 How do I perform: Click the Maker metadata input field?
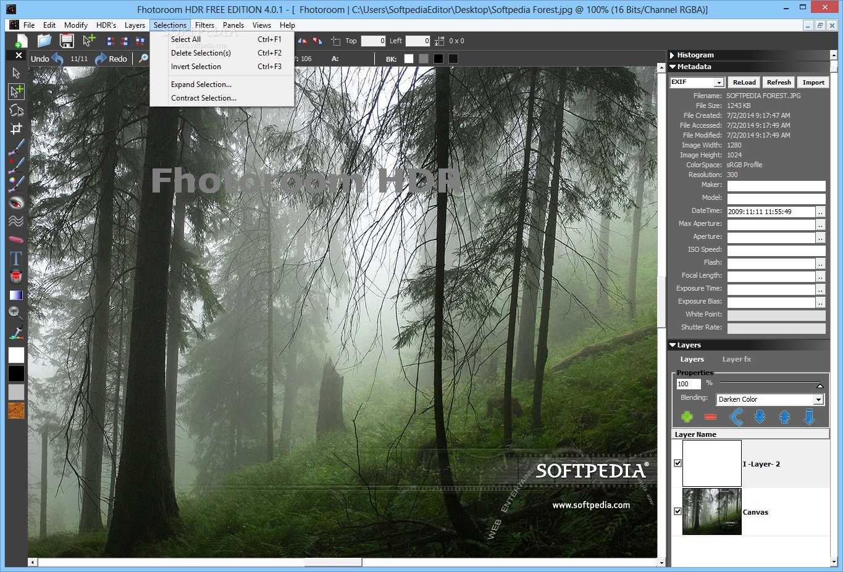(x=776, y=186)
